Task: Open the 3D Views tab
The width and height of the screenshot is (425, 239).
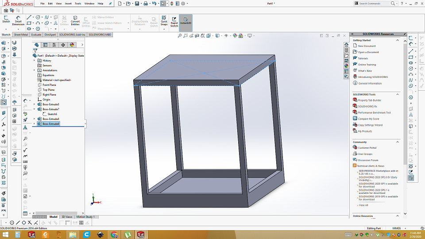Action: (67, 217)
